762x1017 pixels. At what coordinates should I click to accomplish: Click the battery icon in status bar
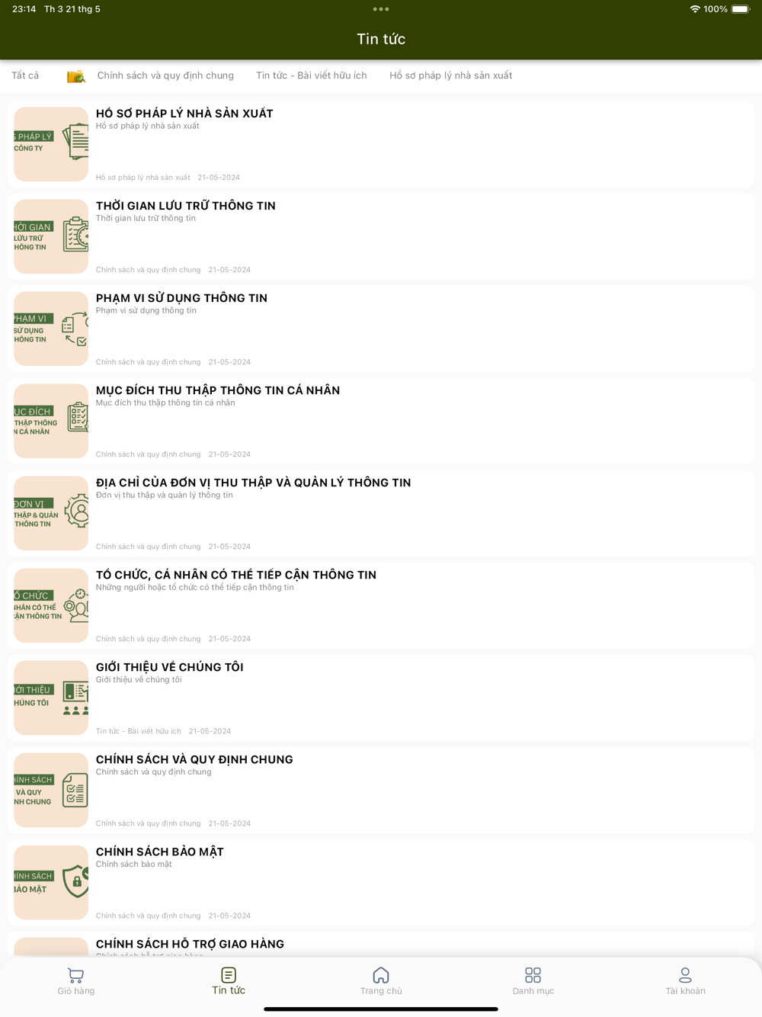coord(741,9)
